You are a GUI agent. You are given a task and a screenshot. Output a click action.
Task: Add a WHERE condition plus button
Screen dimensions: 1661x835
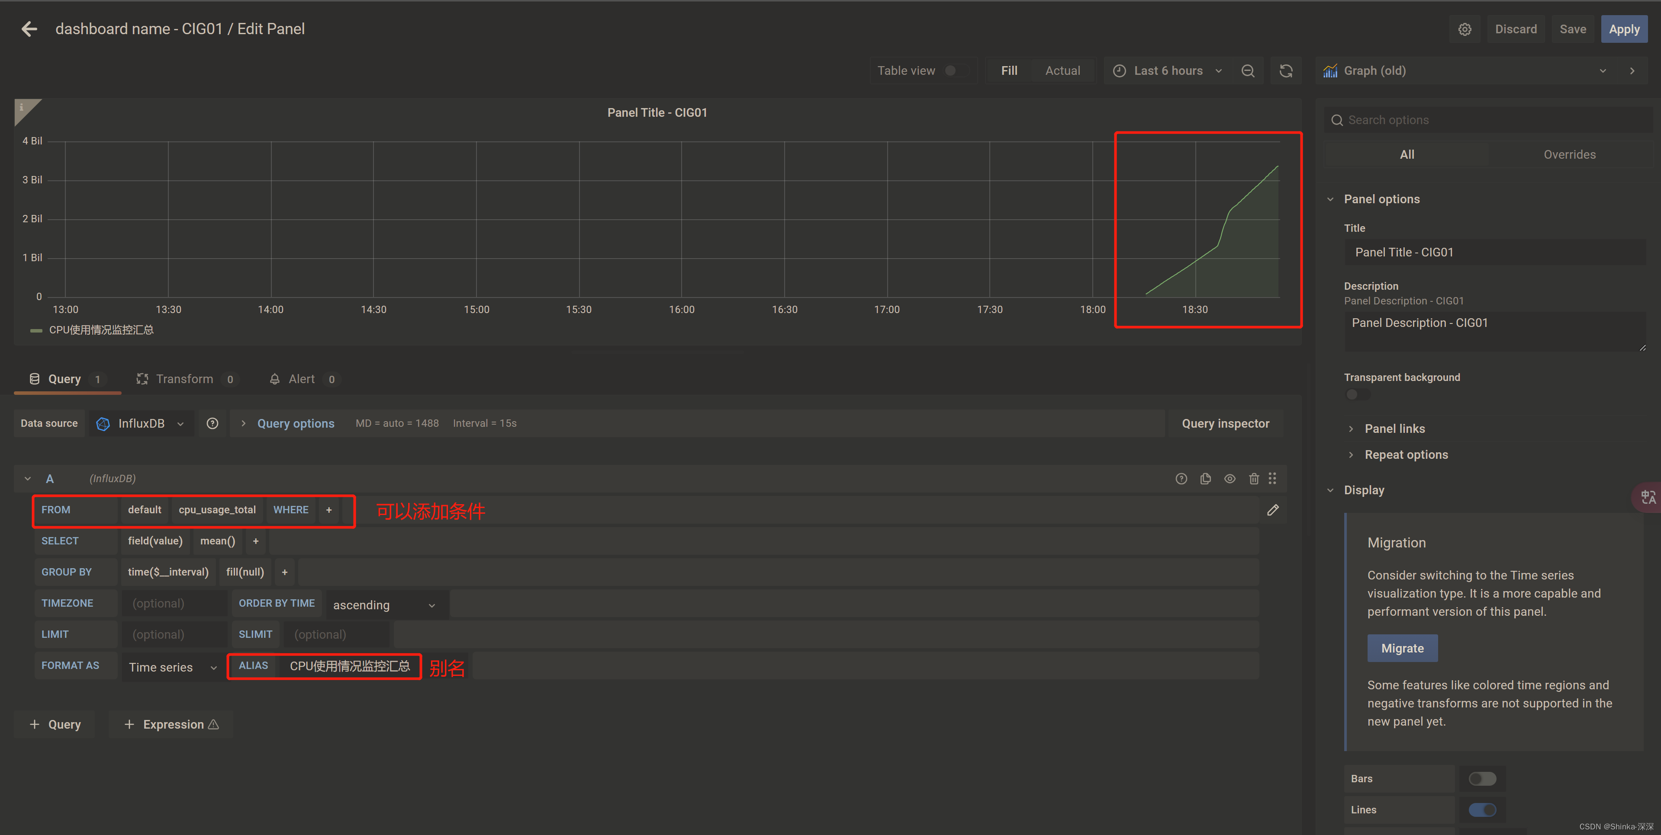pos(329,510)
